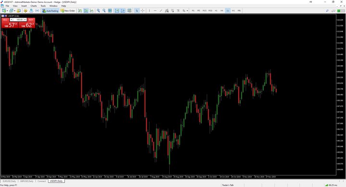The width and height of the screenshot is (346, 187).
Task: Zoom in on the chart
Action: [x=98, y=11]
